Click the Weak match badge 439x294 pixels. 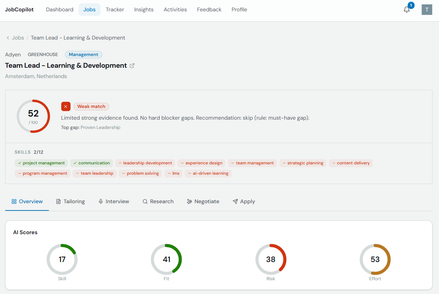91,107
